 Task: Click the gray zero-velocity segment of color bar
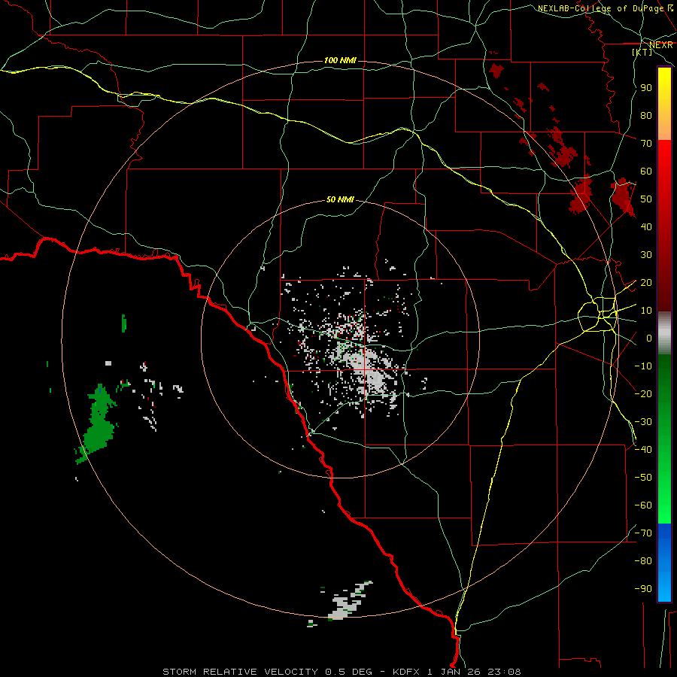(664, 333)
